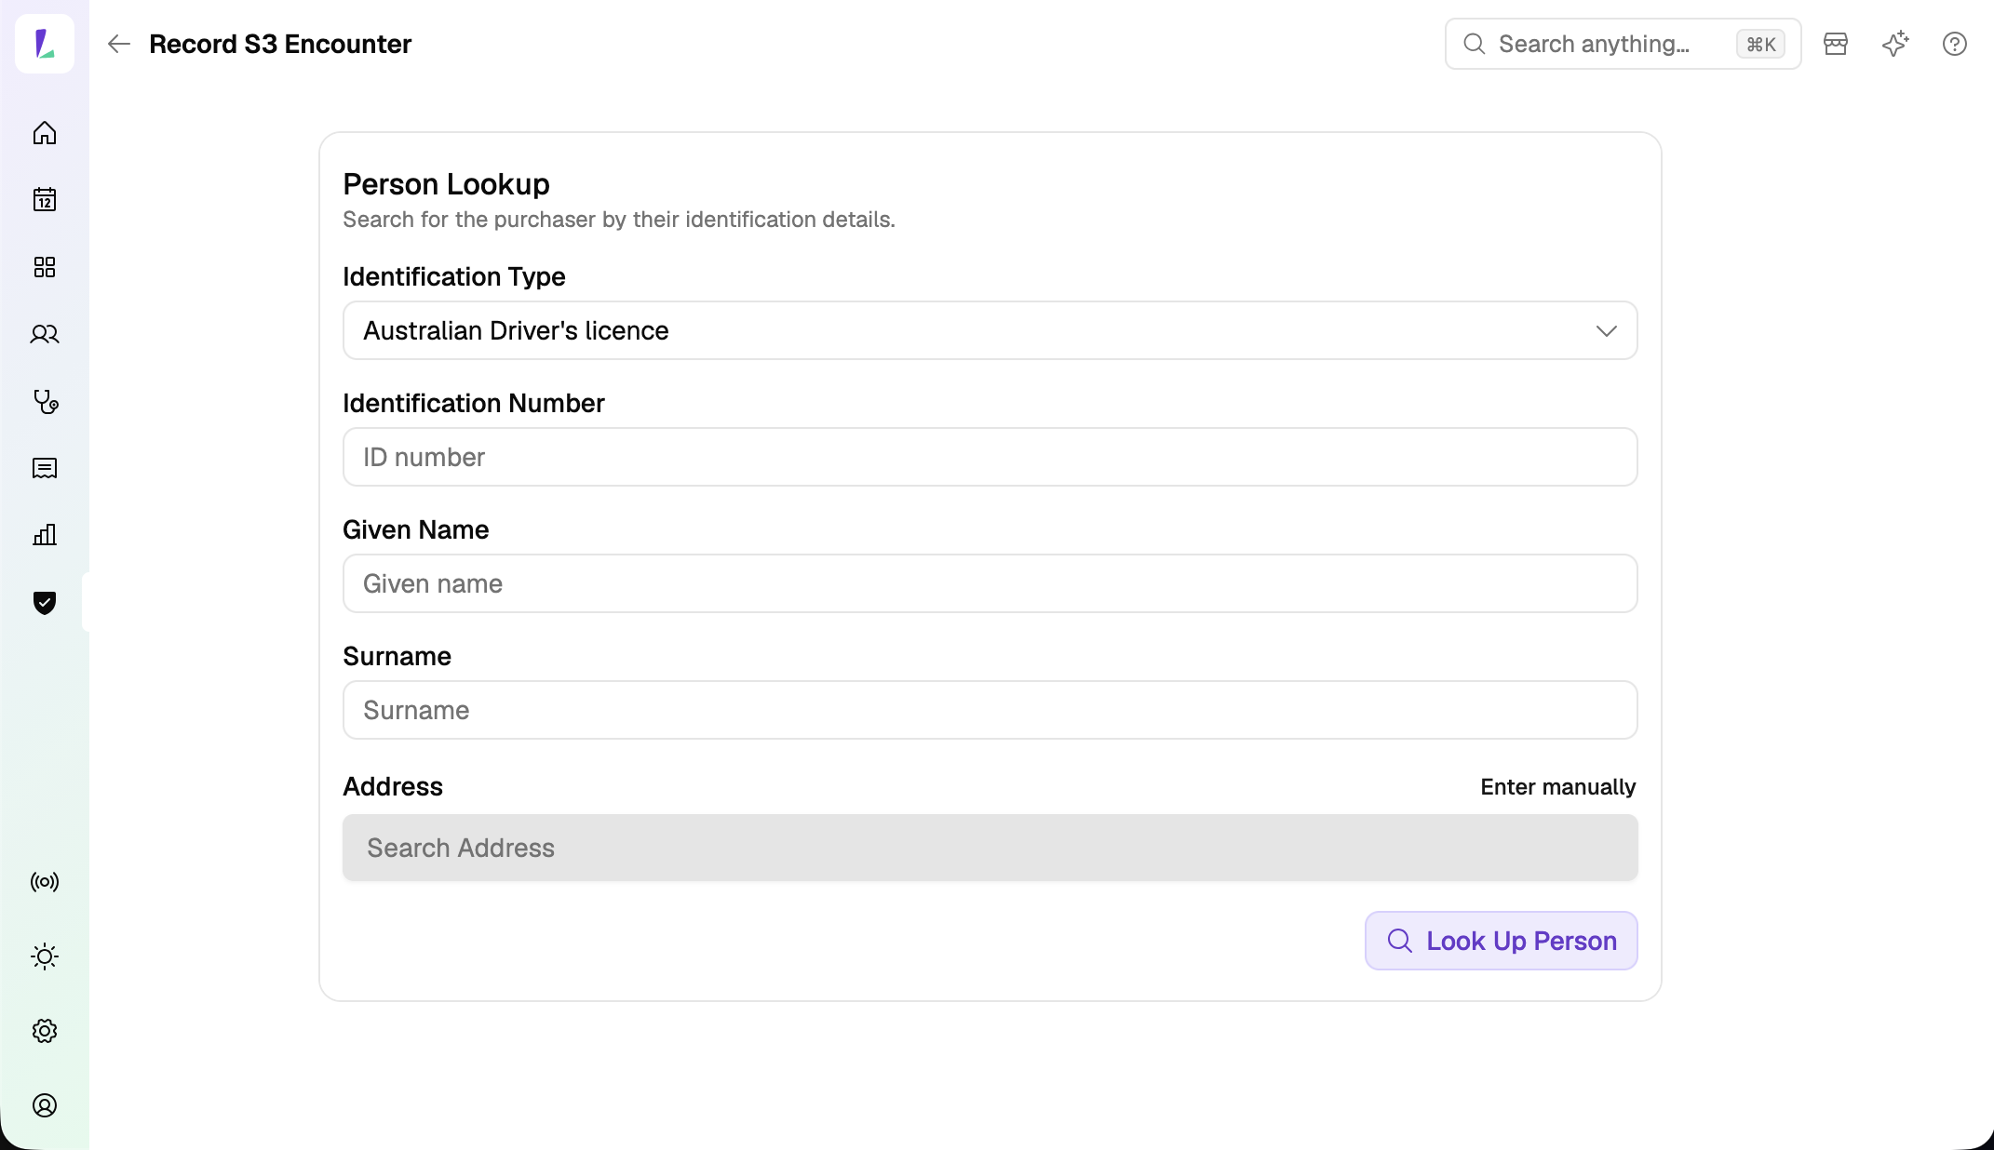This screenshot has height=1150, width=1994.
Task: Open the people sidebar icon
Action: click(x=45, y=334)
